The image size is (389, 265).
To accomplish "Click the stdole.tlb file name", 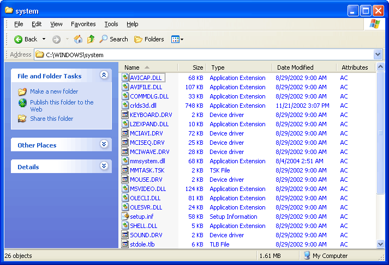I will tap(142, 244).
